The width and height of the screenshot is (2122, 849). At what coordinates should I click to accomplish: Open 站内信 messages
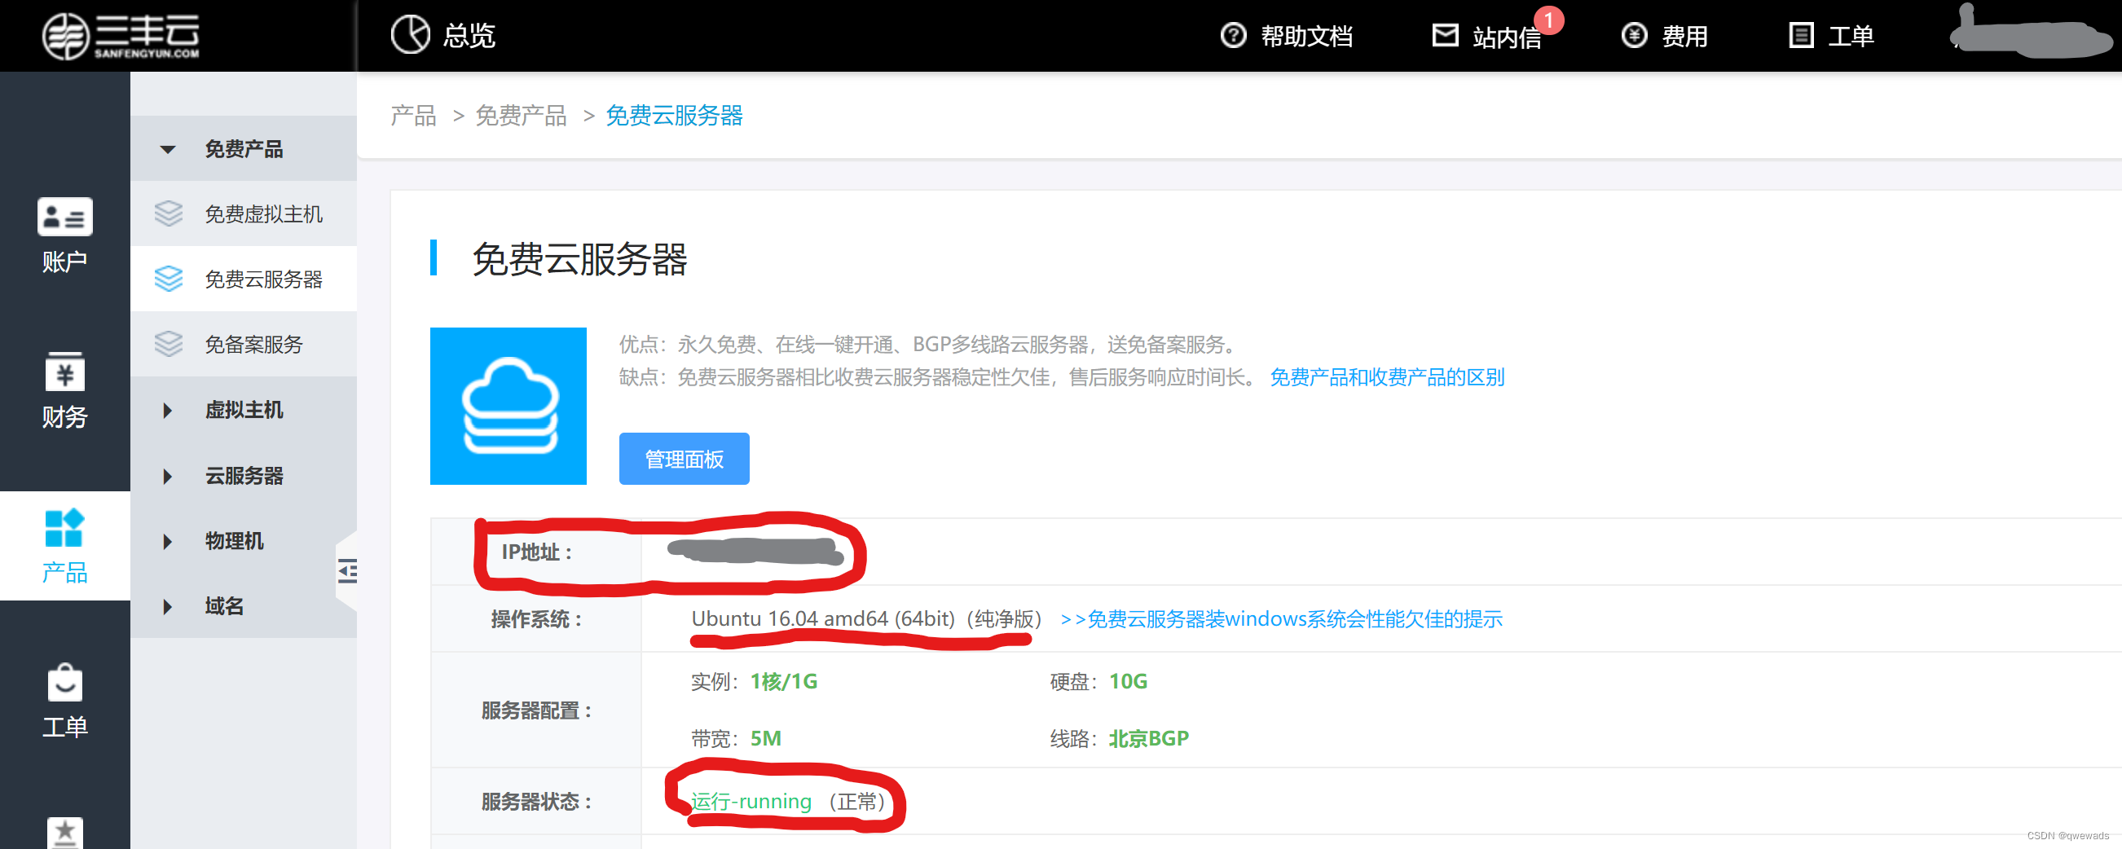pos(1507,37)
